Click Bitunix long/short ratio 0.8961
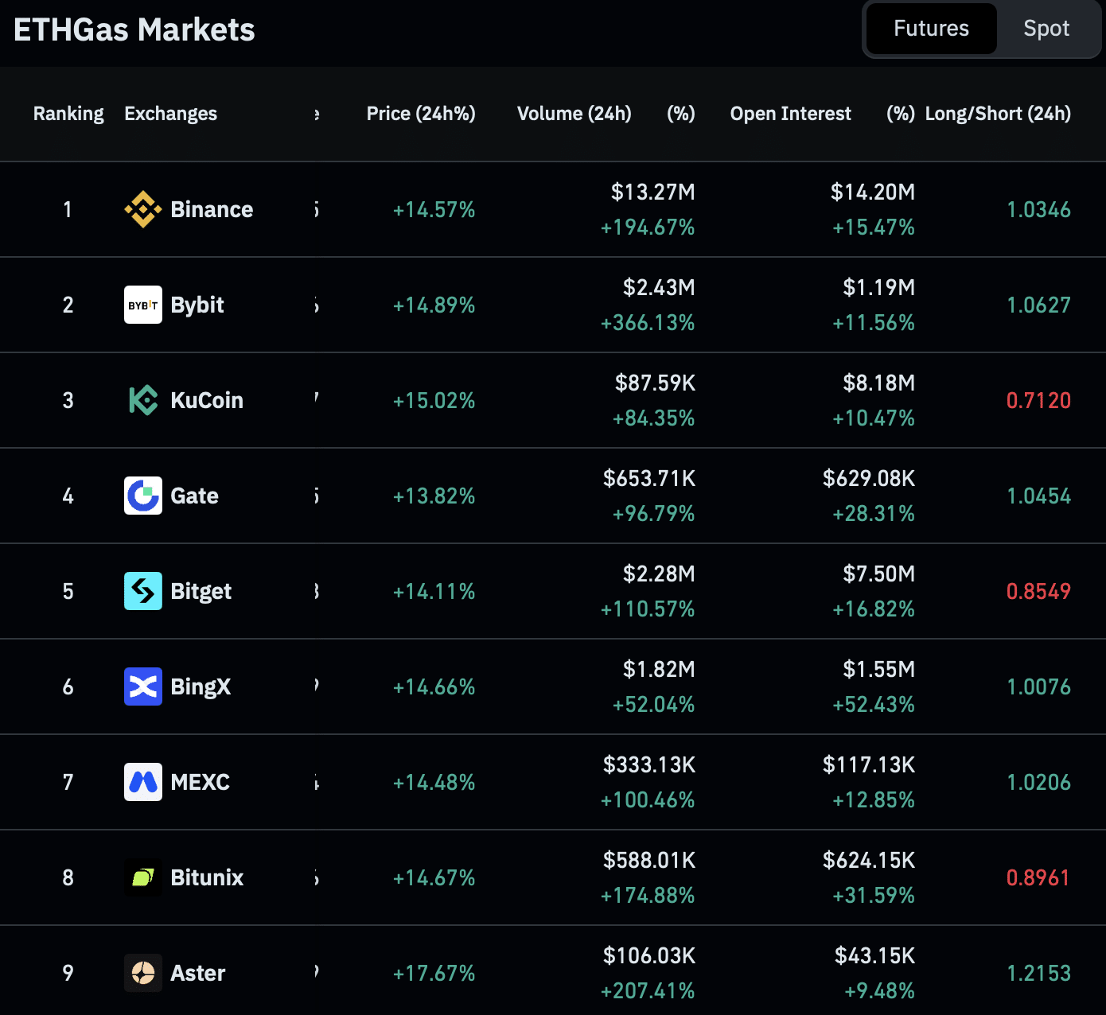Image resolution: width=1106 pixels, height=1015 pixels. pos(1038,877)
